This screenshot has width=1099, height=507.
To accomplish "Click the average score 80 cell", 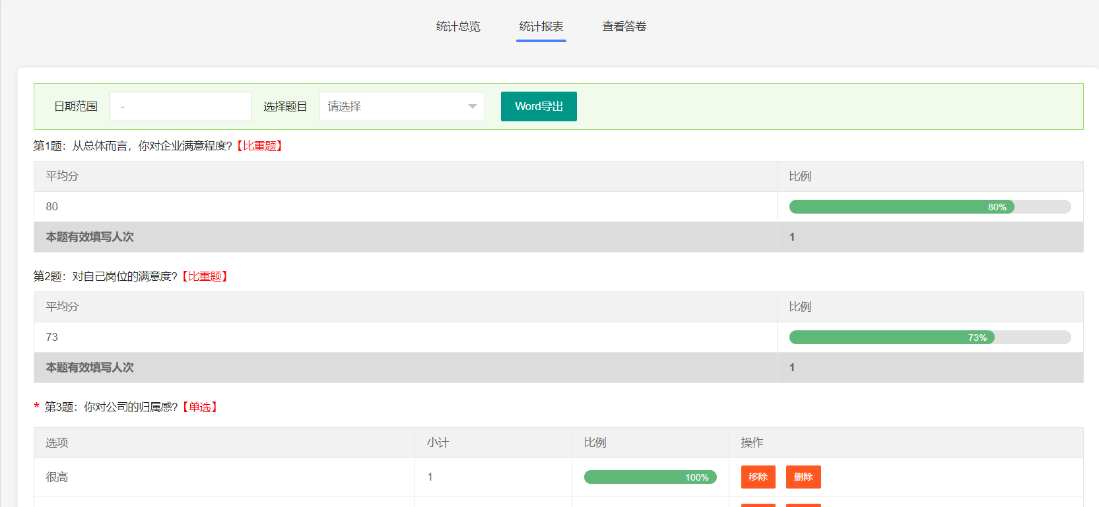I will tap(52, 206).
